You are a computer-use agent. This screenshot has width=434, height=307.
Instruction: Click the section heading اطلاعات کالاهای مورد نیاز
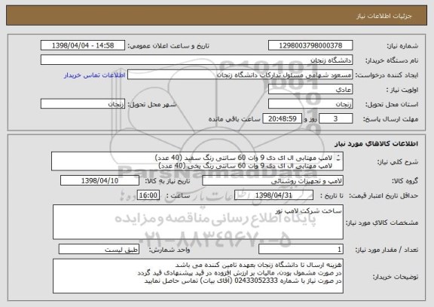pos(377,143)
